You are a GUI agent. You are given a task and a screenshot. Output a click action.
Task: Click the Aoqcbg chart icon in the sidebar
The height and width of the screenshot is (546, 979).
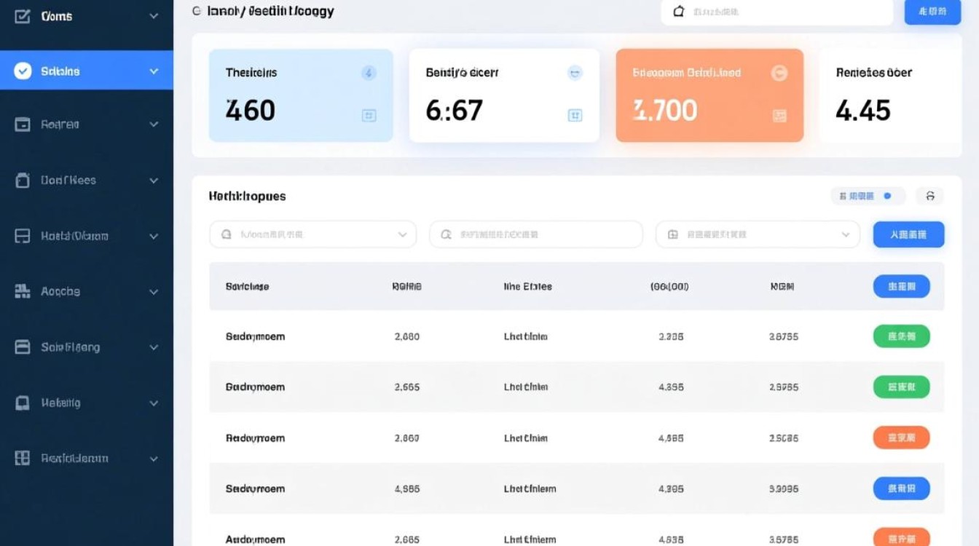pos(23,291)
